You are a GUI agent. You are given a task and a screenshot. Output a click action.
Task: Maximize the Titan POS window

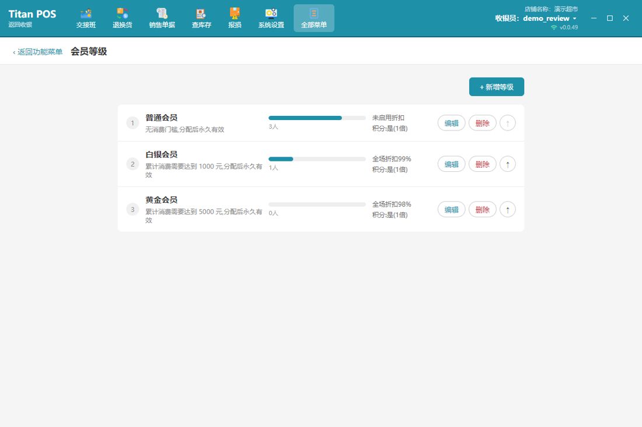coord(610,19)
